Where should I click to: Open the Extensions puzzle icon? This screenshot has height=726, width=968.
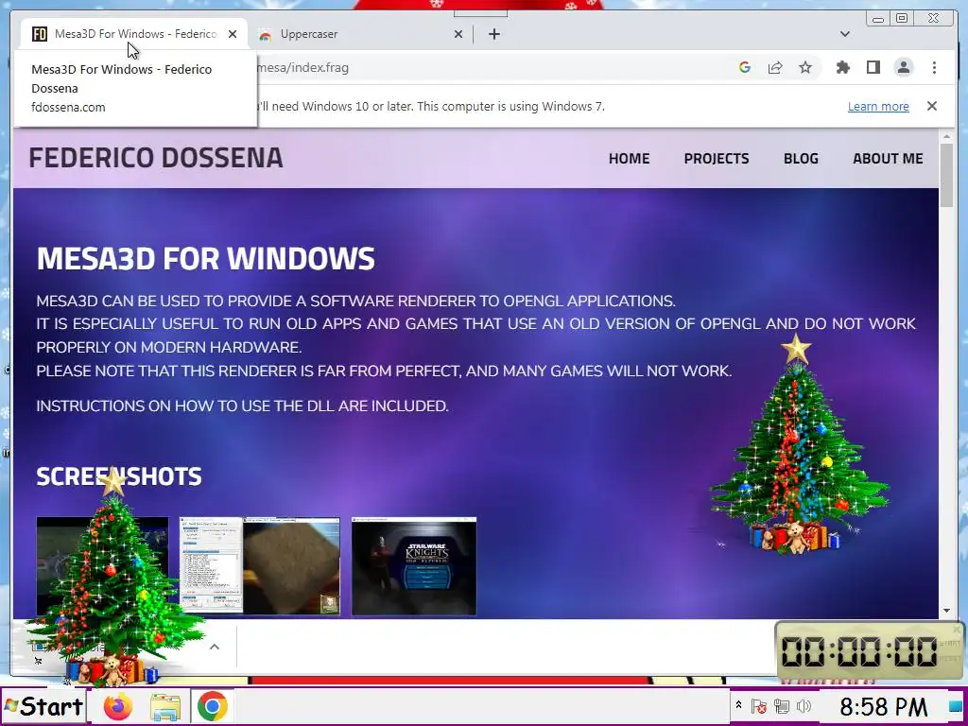point(842,68)
